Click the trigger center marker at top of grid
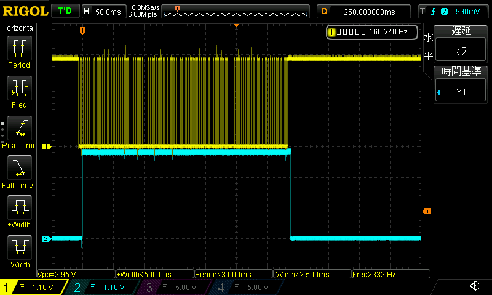 tap(237, 25)
